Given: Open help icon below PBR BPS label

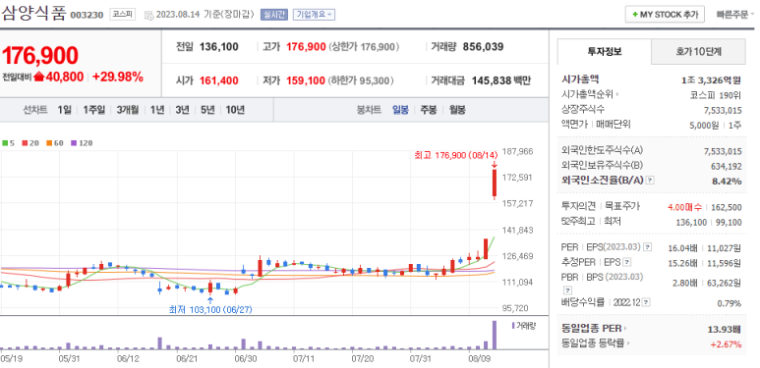Looking at the screenshot, I should tap(568, 290).
